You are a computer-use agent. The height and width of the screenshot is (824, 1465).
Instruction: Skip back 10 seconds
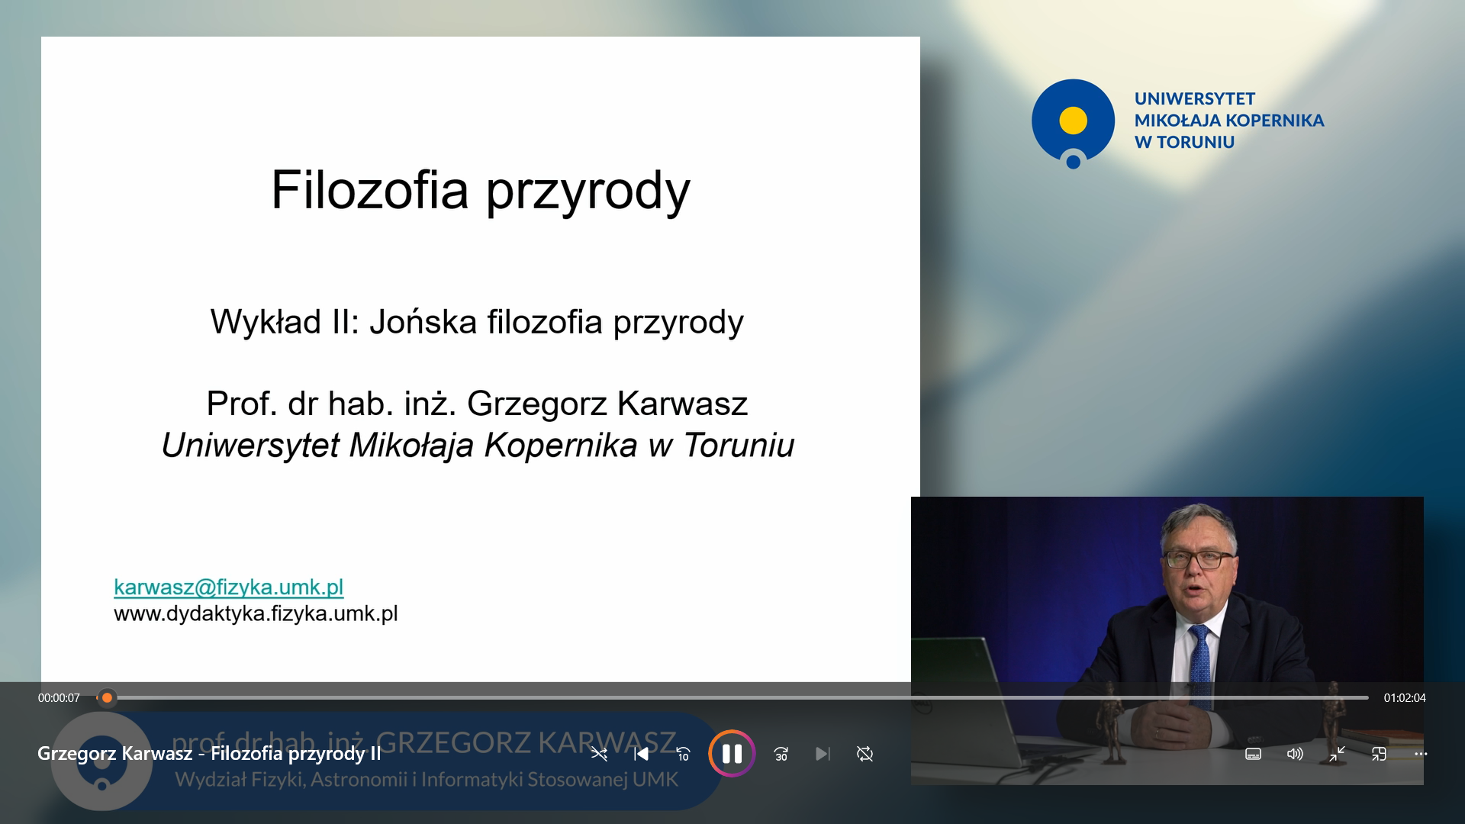click(x=683, y=754)
